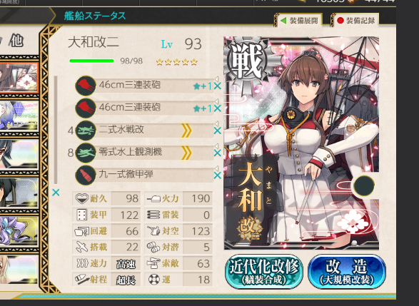Click the 九一式徹甲弾 equipment slot name
The image size is (419, 306).
point(126,174)
